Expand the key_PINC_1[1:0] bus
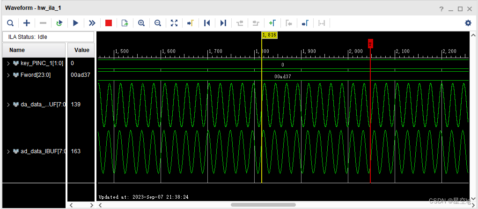Image resolution: width=478 pixels, height=209 pixels. (8, 63)
